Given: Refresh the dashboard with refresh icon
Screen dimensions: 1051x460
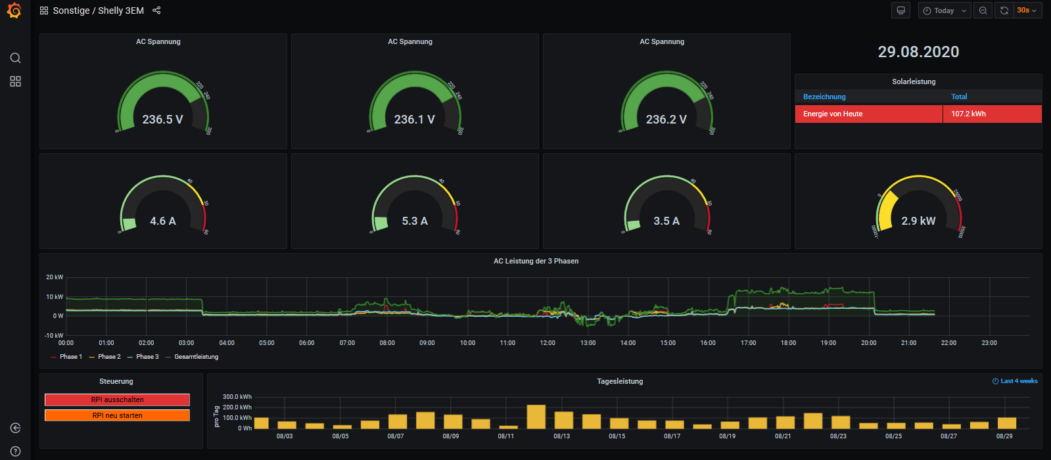Looking at the screenshot, I should [1004, 11].
